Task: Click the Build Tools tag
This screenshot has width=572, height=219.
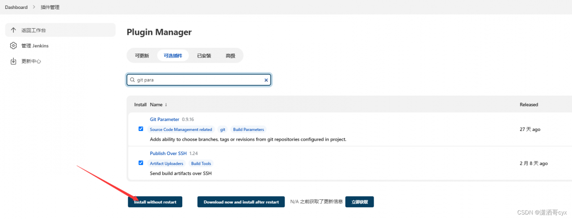Action: tap(201, 164)
